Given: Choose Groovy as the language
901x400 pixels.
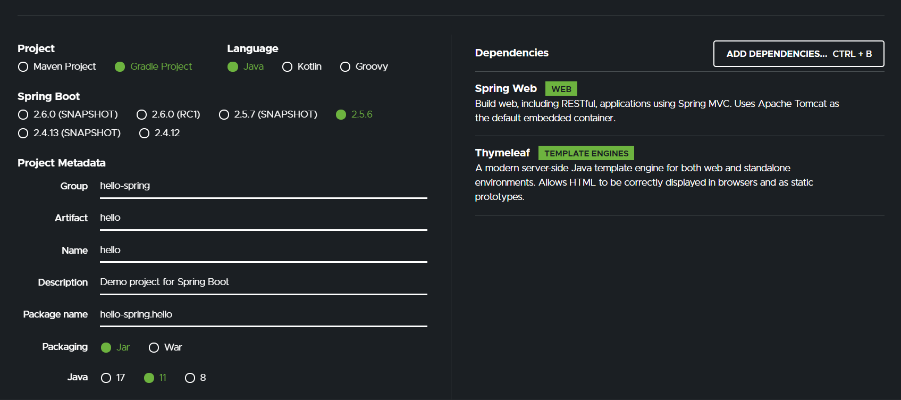Looking at the screenshot, I should 364,66.
